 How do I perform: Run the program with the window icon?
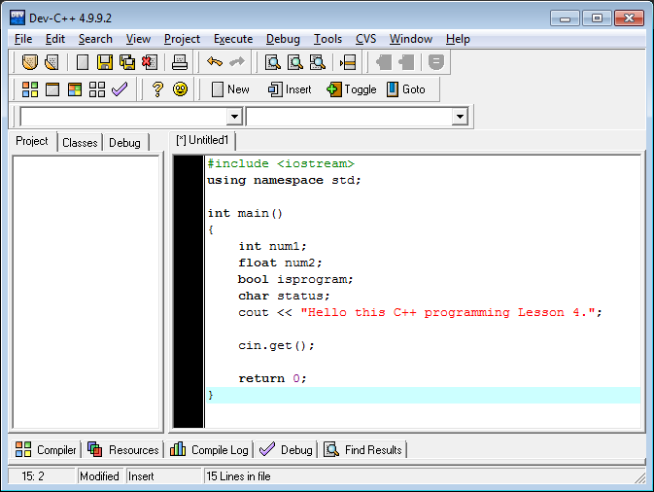[x=52, y=89]
